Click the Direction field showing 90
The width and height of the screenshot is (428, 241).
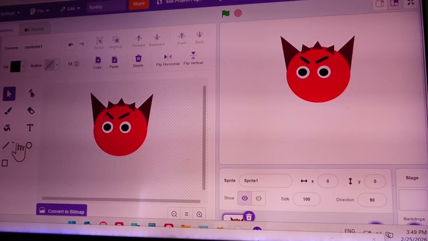tap(372, 200)
